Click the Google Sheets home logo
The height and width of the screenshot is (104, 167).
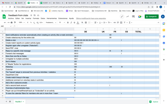(x=4, y=16)
